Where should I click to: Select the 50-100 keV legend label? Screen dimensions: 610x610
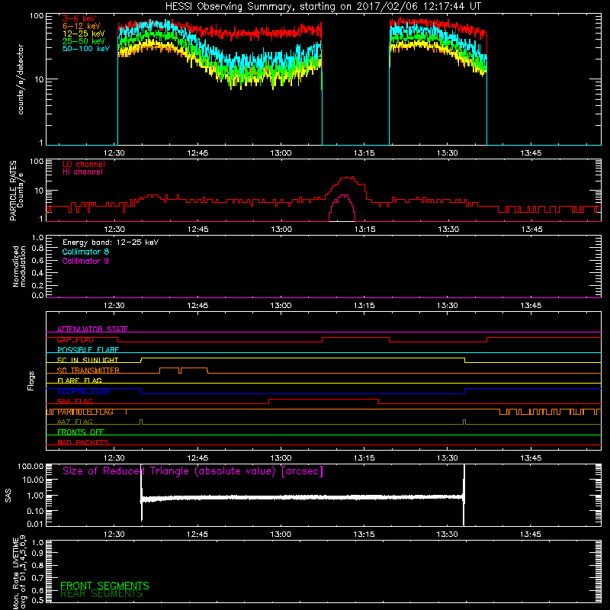coord(86,49)
